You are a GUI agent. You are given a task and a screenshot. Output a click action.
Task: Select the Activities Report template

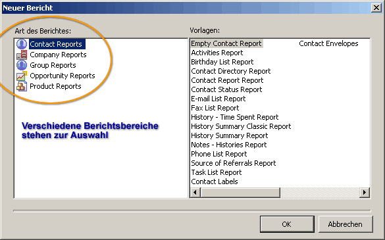click(x=217, y=53)
